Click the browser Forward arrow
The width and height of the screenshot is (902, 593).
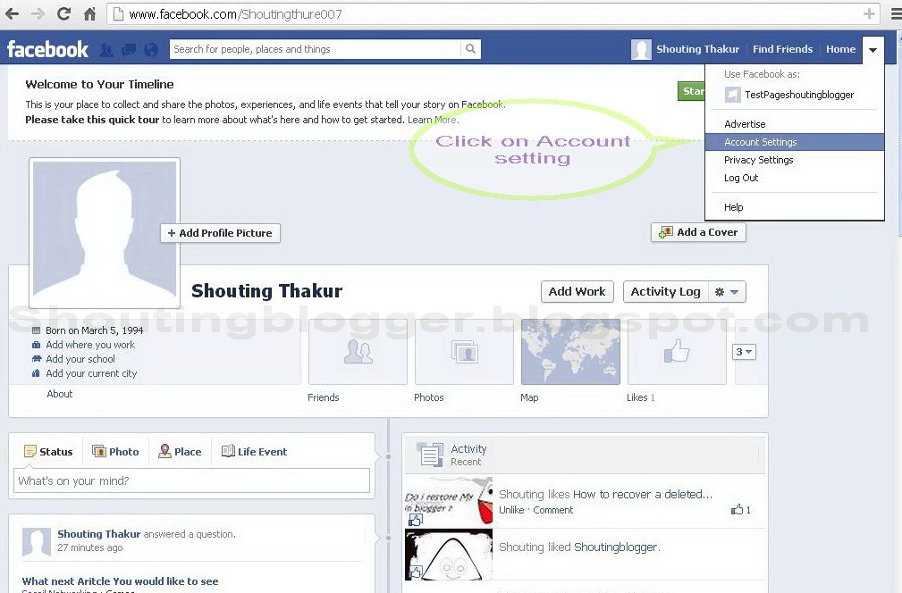pos(38,13)
